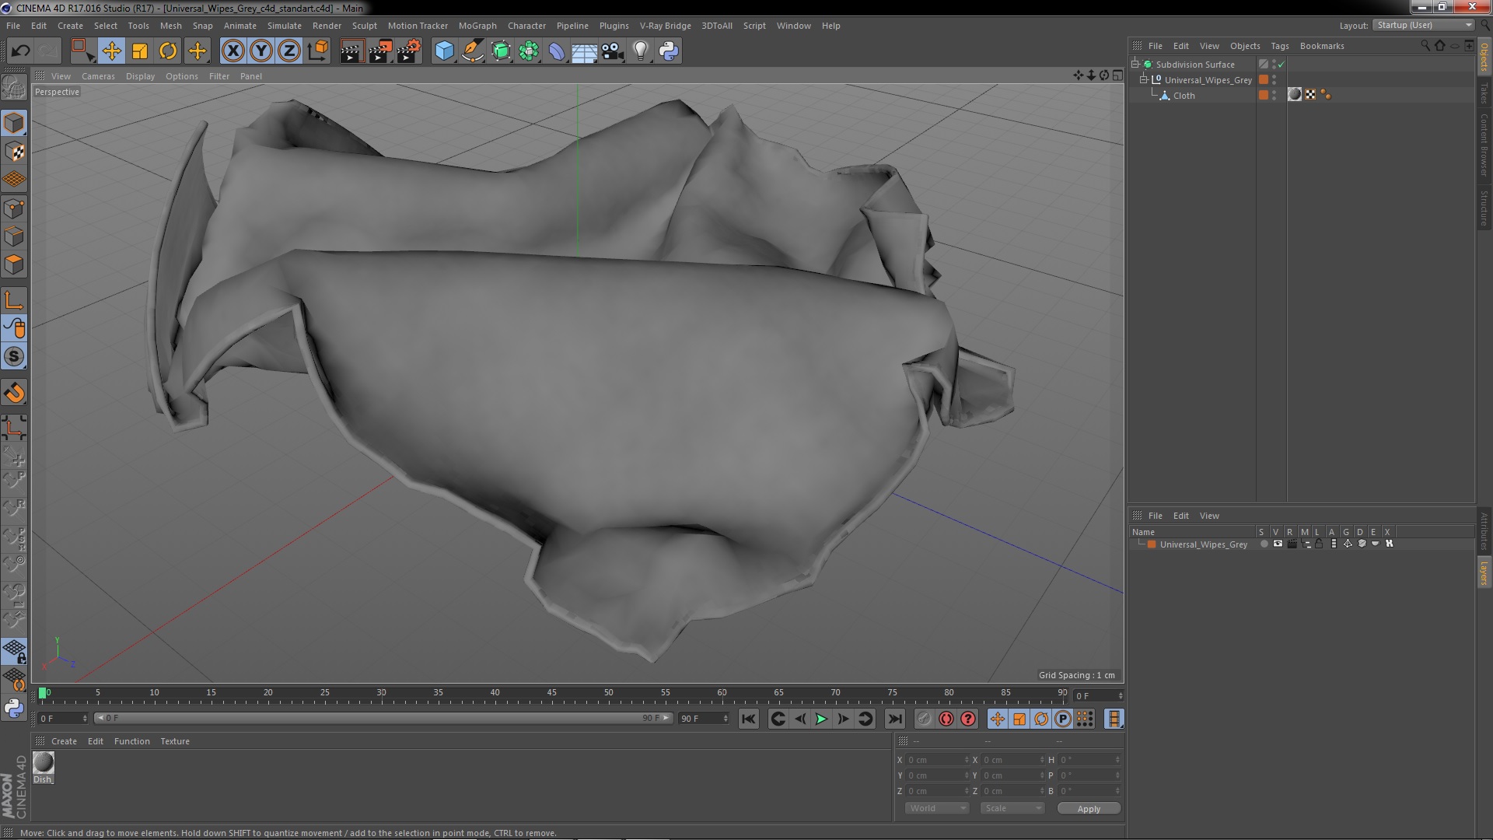The image size is (1493, 840).
Task: Click the magnet tool icon
Action: coord(14,393)
